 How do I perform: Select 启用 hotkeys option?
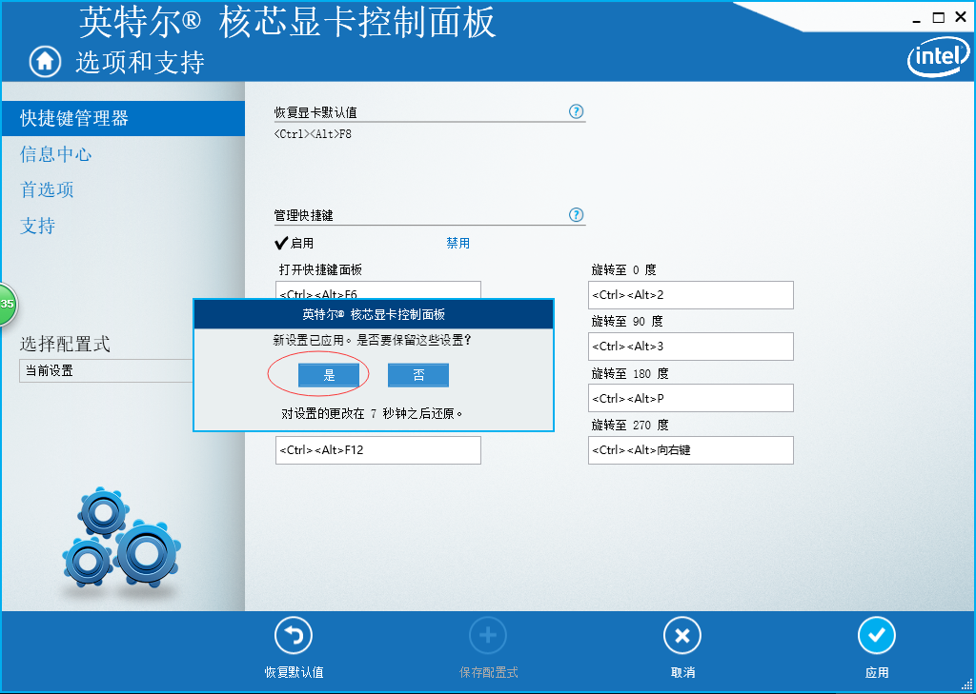[x=294, y=243]
